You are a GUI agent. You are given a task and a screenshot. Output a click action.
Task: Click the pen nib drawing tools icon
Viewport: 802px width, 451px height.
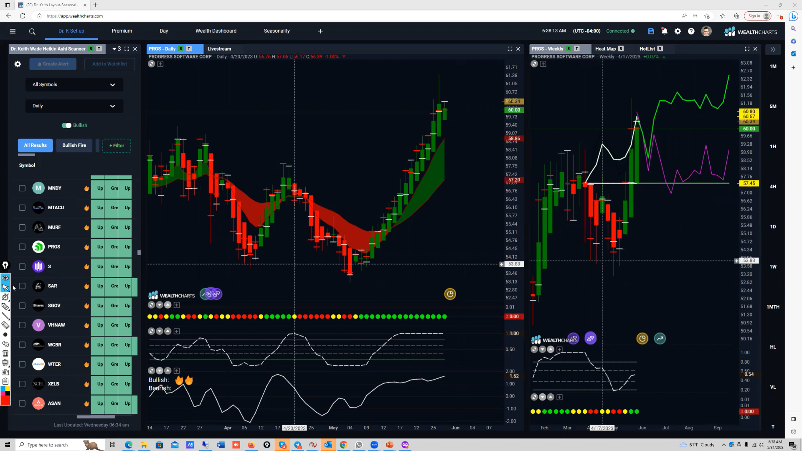pos(5,266)
